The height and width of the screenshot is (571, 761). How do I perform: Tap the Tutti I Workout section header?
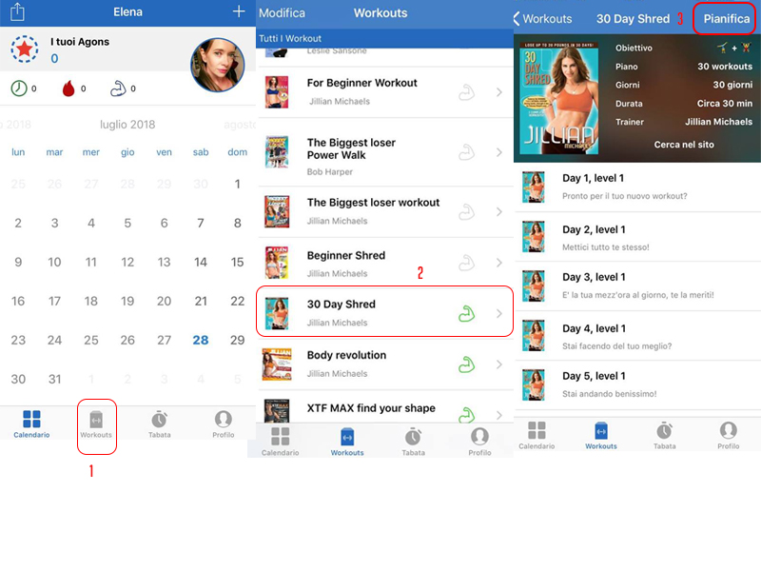(384, 38)
